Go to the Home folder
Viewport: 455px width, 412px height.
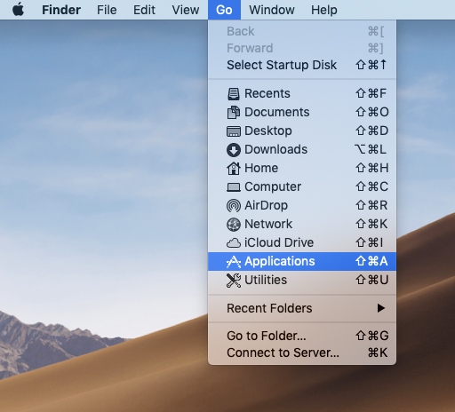[x=302, y=168]
